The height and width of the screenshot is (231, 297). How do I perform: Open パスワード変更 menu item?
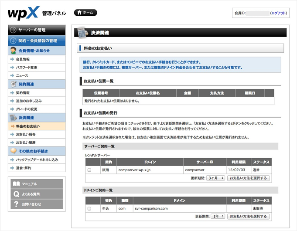click(37, 68)
